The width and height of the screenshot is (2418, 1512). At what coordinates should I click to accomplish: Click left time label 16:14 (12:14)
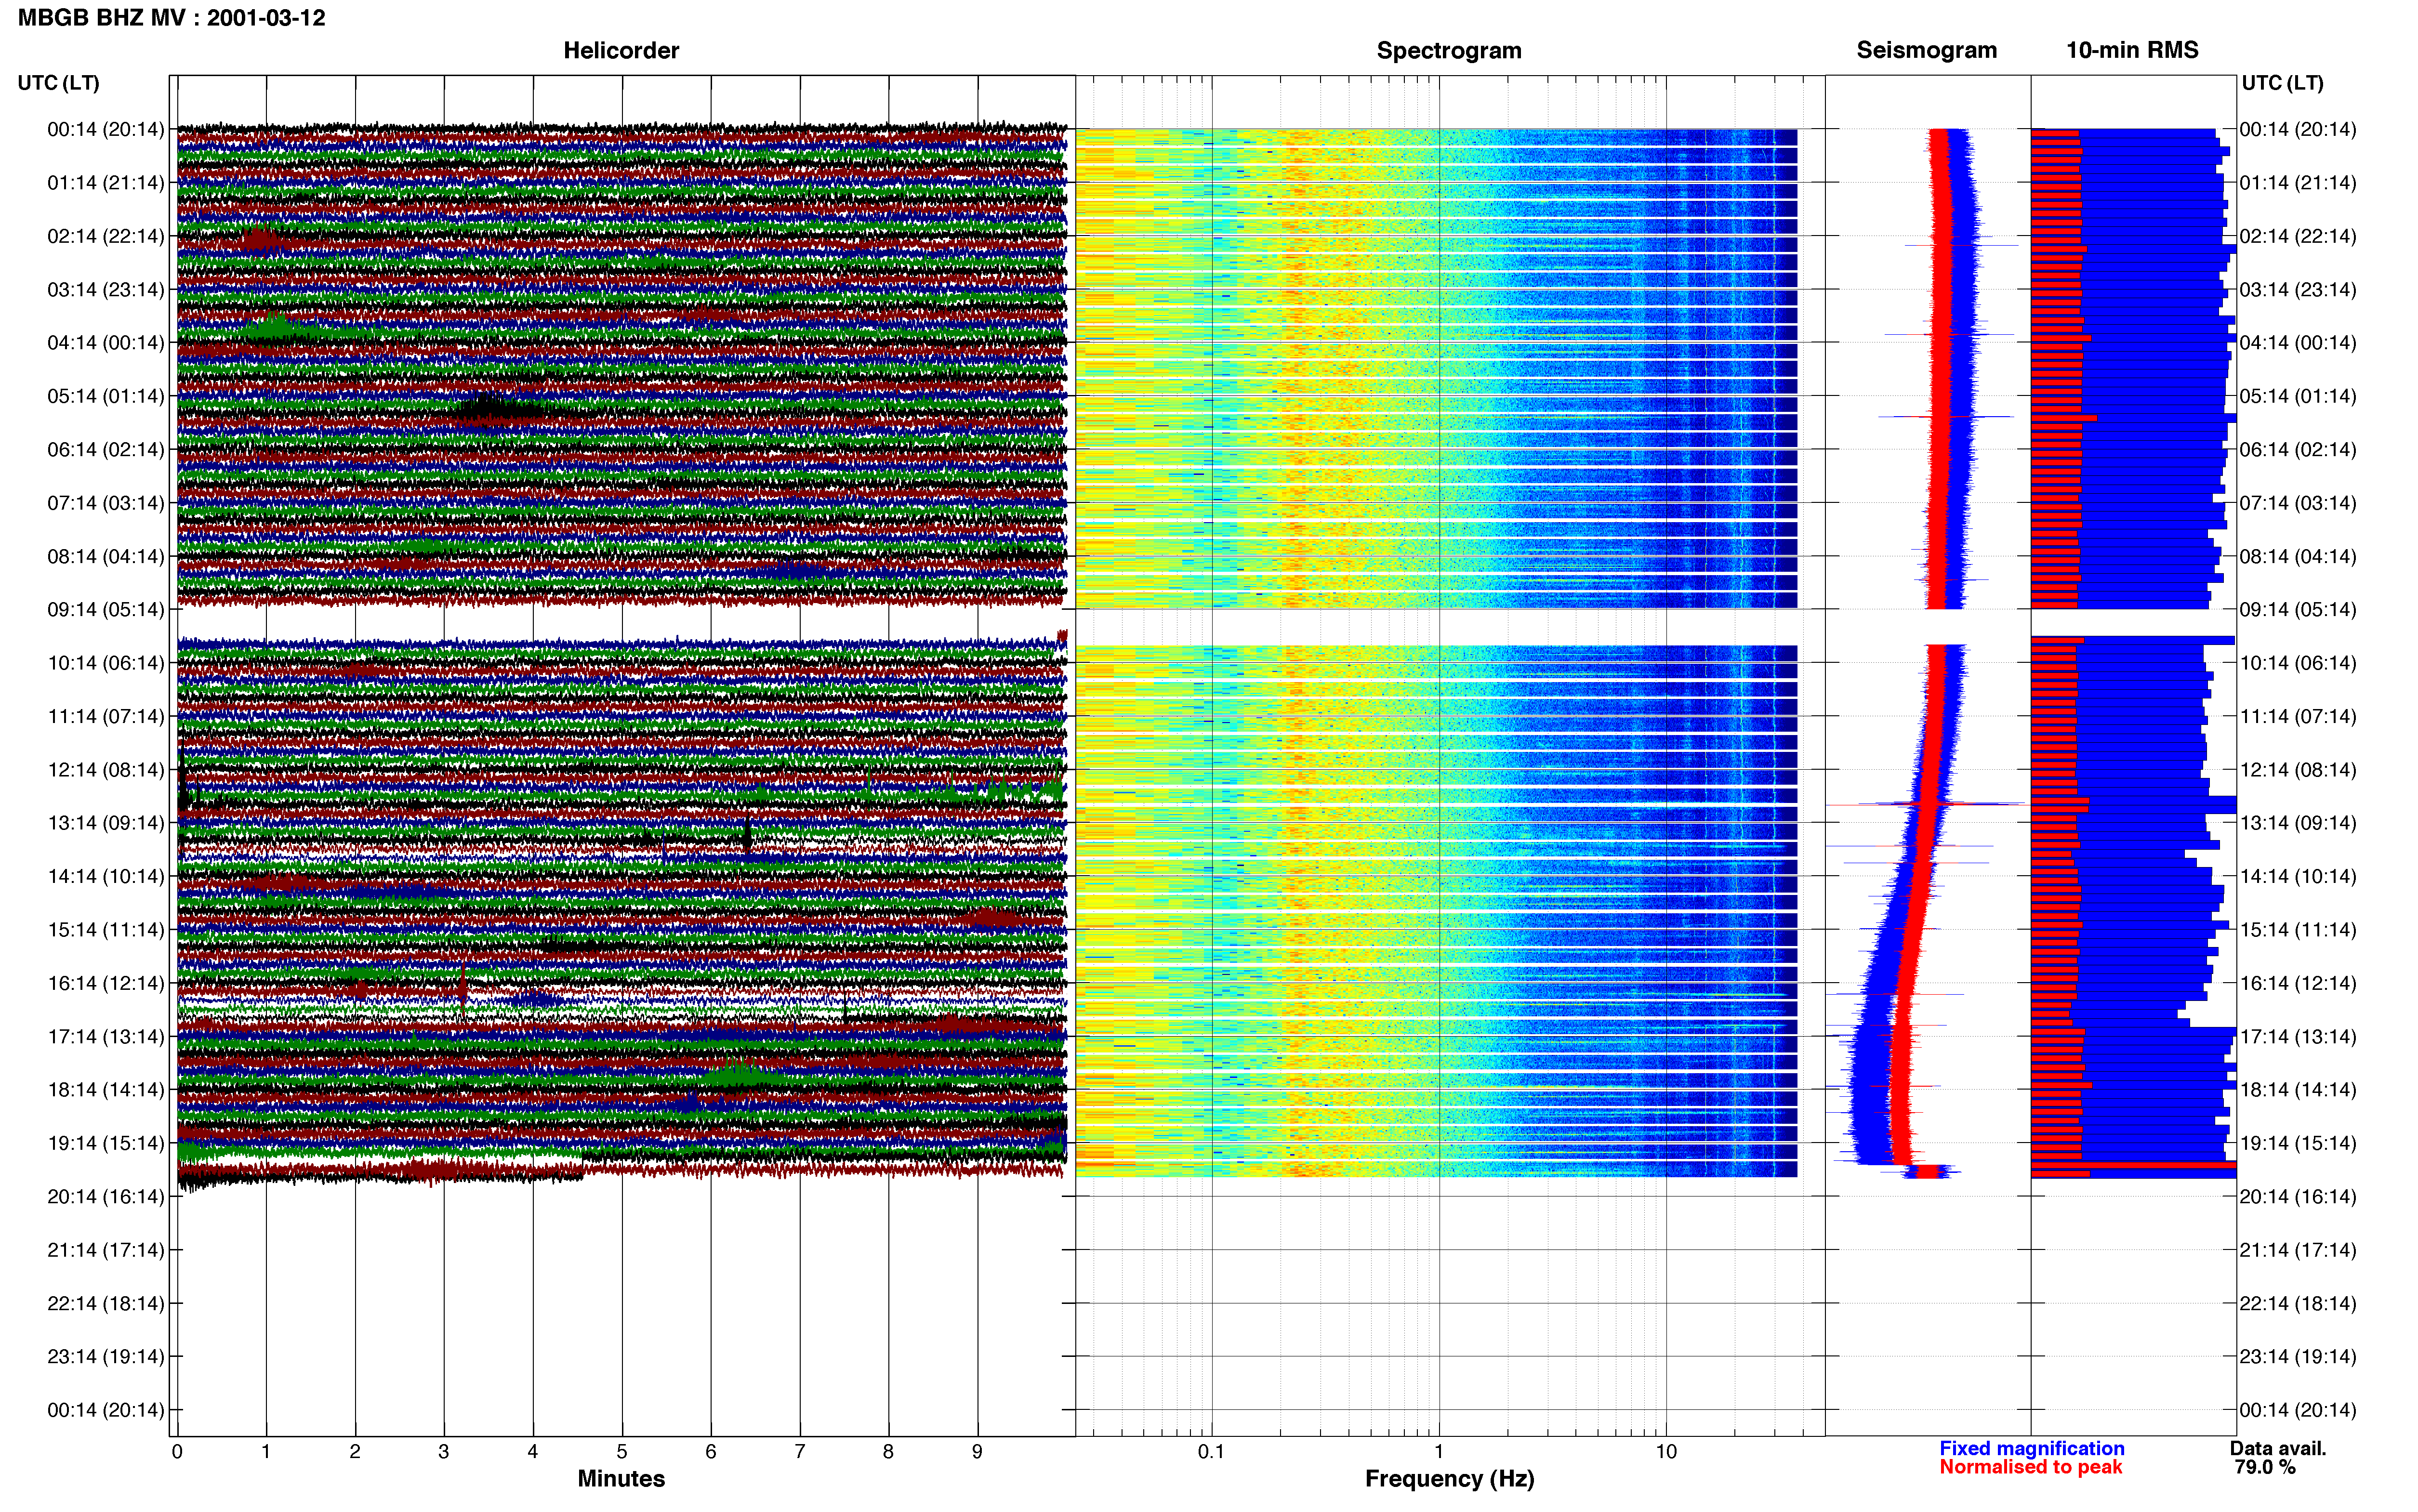coord(106,983)
